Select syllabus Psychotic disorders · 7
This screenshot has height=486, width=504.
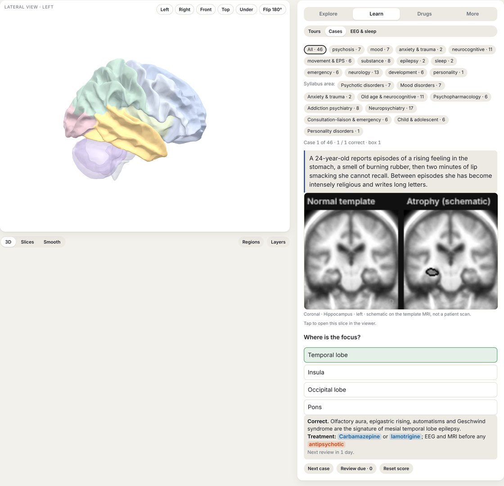pos(365,85)
